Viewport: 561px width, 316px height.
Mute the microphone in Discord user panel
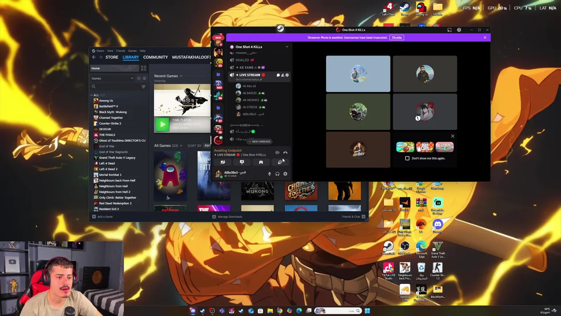270,174
